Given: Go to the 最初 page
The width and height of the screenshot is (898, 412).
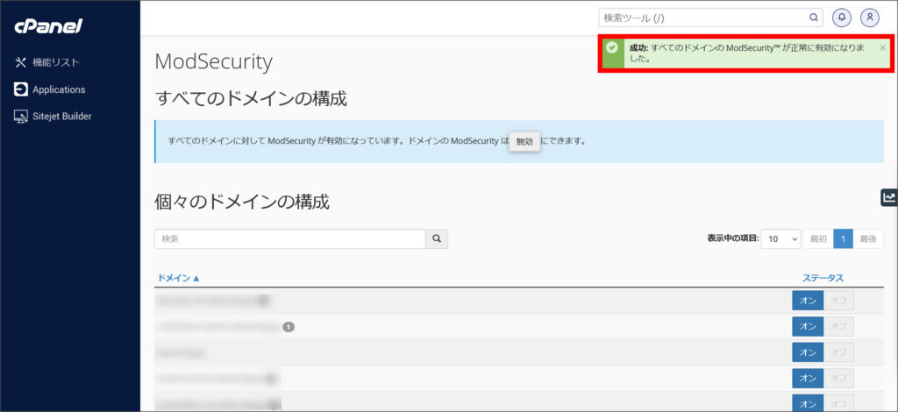Looking at the screenshot, I should click(x=818, y=239).
